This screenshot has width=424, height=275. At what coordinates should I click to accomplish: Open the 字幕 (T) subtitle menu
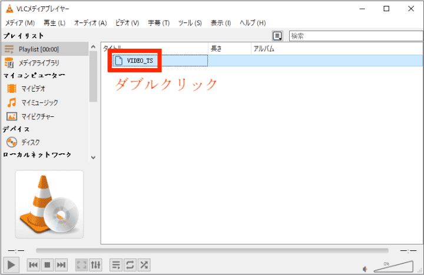(x=159, y=23)
